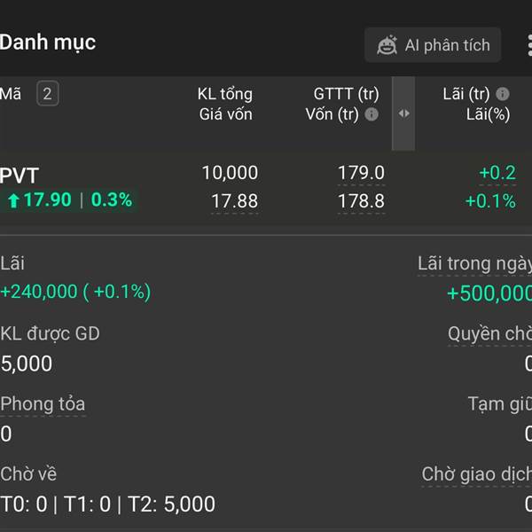Open the AI phân tích robot icon

tap(387, 45)
